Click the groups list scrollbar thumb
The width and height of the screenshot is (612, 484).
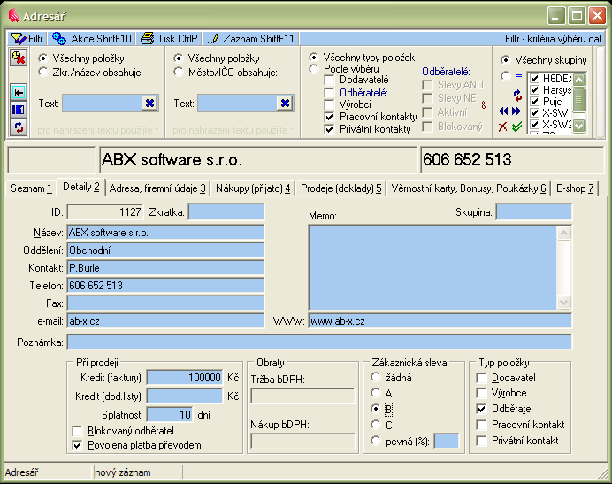[x=578, y=100]
